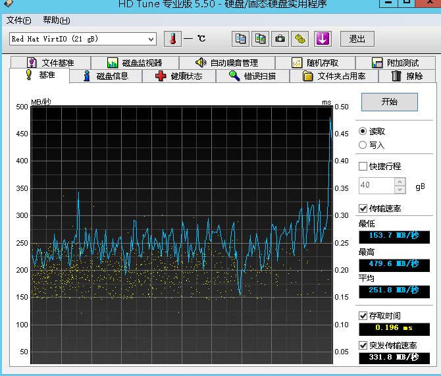Switch to the 健康状态 tab
This screenshot has height=376, width=441.
pyautogui.click(x=179, y=76)
